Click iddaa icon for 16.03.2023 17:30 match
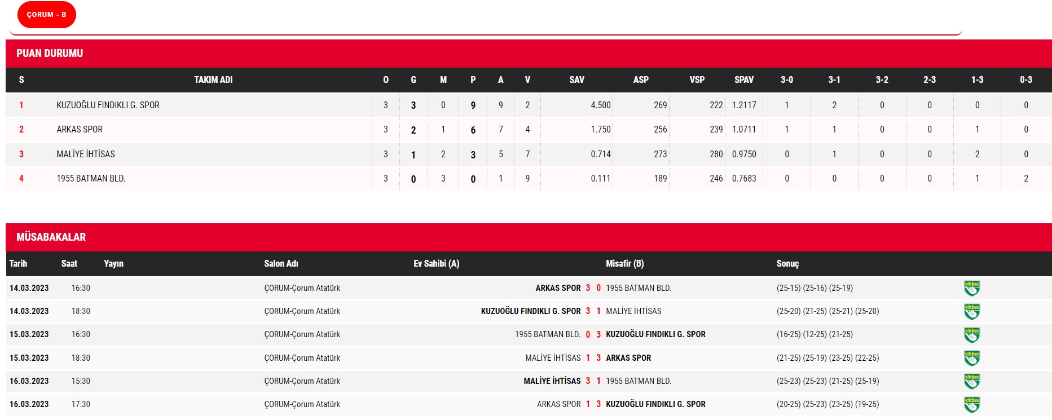 971,404
